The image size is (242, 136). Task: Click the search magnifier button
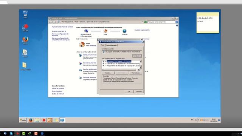pyautogui.click(x=177, y=22)
